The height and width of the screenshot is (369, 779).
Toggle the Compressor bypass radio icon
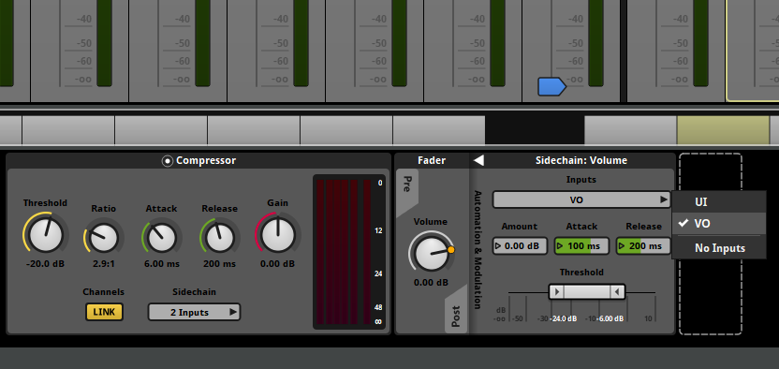168,161
